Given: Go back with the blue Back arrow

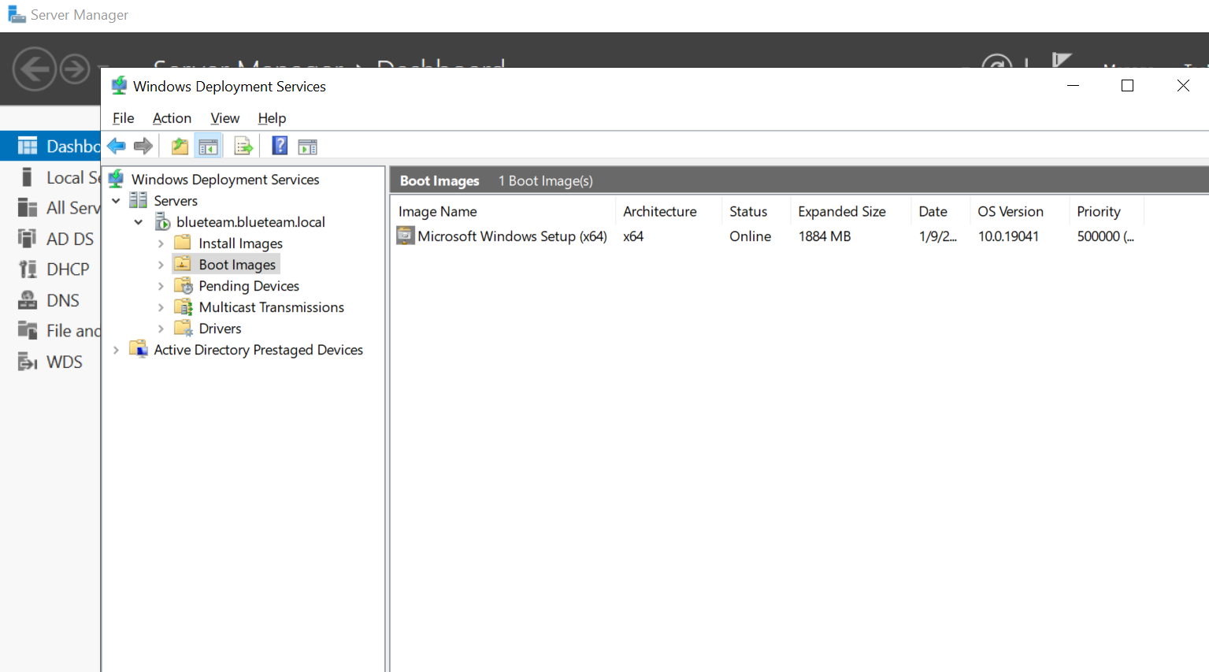Looking at the screenshot, I should [x=117, y=146].
